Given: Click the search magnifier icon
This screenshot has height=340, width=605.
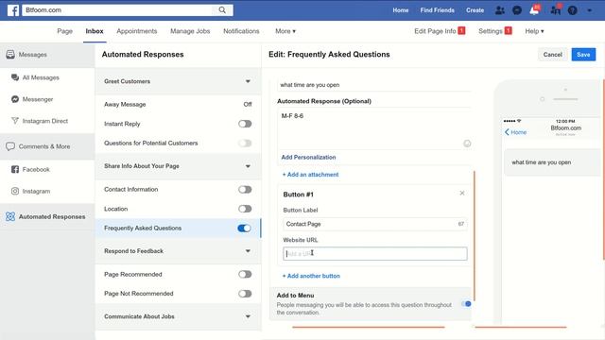Looking at the screenshot, I should pos(222,10).
